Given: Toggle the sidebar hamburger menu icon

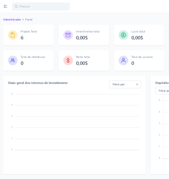Looking at the screenshot, I should point(5,6).
